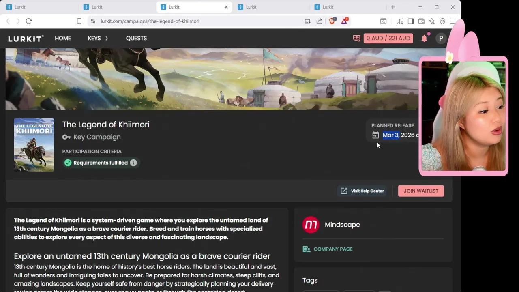This screenshot has width=519, height=292.
Task: Open the P profile avatar menu
Action: pyautogui.click(x=441, y=38)
